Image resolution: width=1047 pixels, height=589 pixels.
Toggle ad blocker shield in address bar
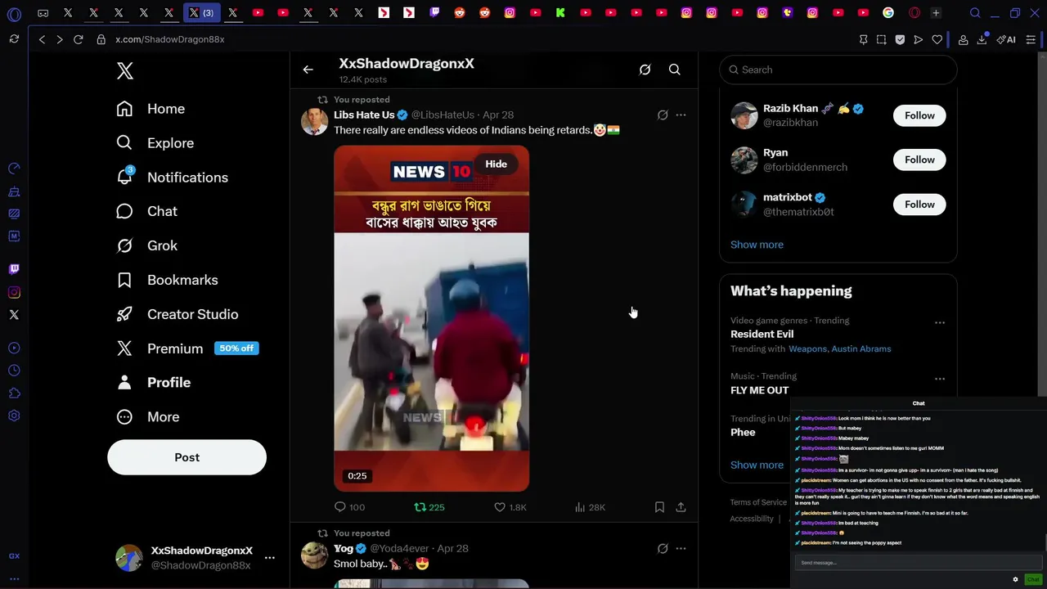[900, 39]
